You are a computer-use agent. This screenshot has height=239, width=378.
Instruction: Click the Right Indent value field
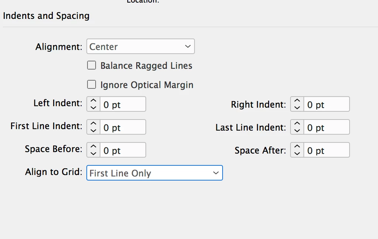point(326,105)
